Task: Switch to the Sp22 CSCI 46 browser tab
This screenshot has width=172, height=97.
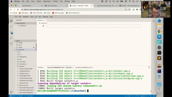Action: pyautogui.click(x=31, y=6)
